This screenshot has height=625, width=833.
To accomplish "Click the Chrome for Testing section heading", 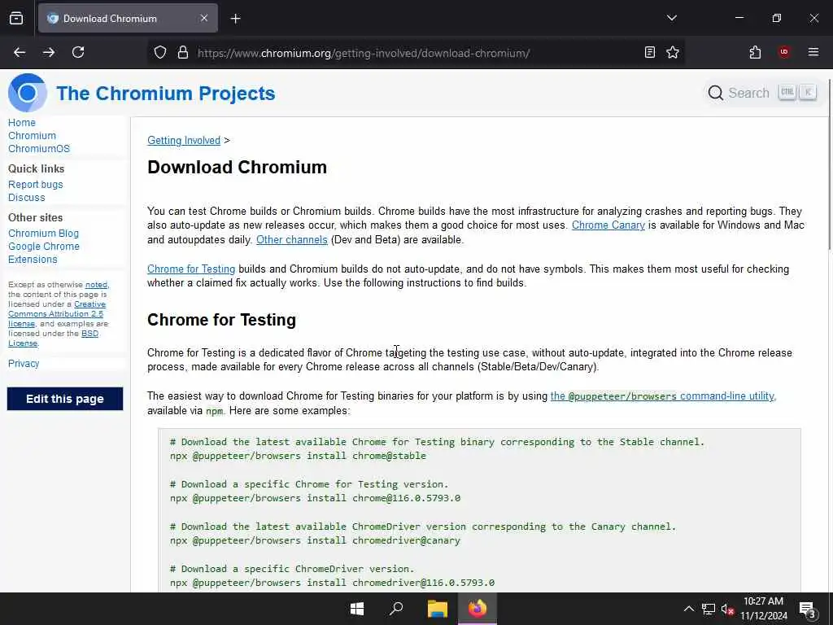I will click(221, 320).
